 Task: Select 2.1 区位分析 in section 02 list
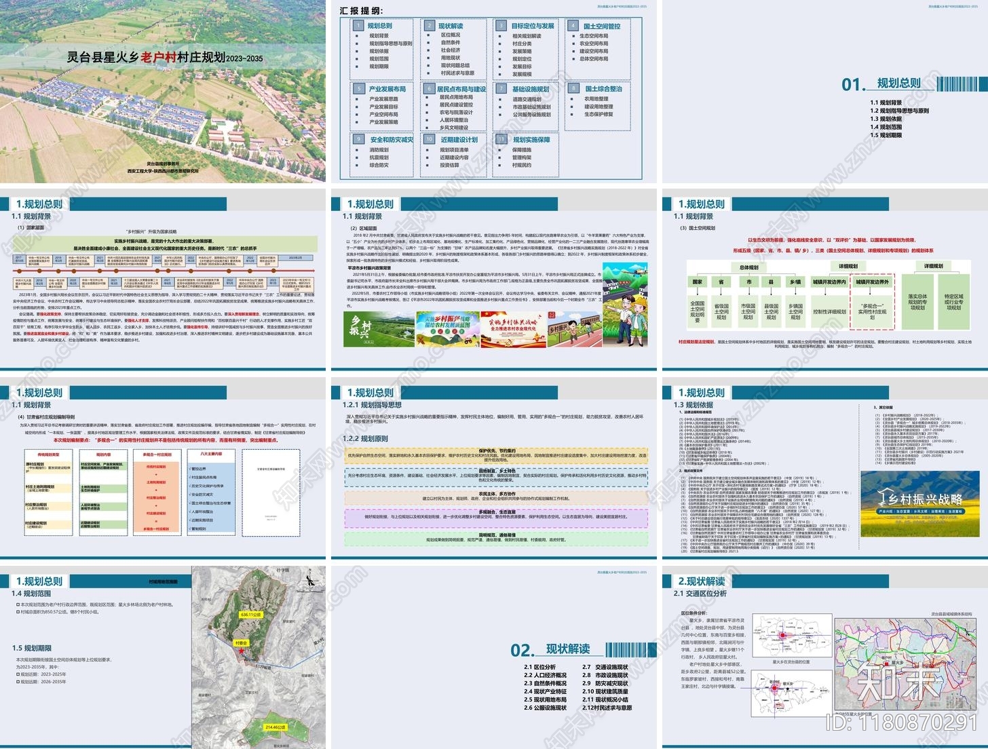tap(539, 667)
